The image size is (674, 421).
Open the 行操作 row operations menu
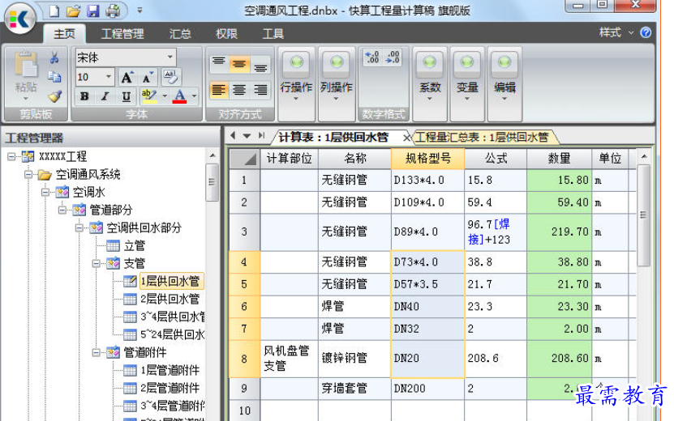click(296, 84)
